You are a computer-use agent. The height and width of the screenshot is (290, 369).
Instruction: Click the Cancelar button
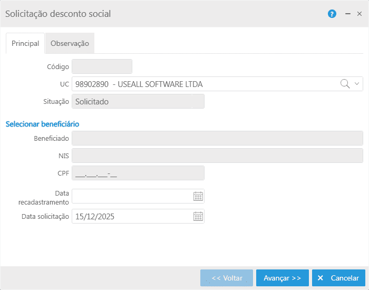pos(338,278)
